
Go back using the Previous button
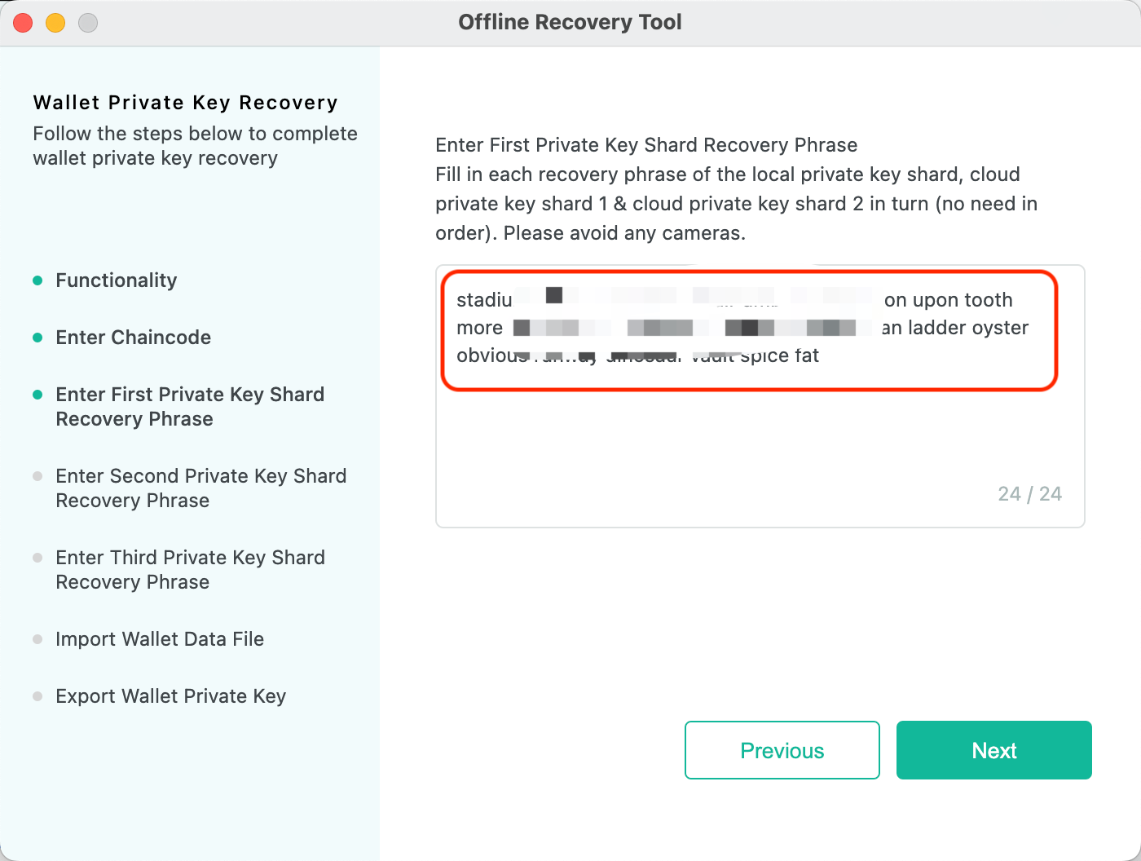782,750
